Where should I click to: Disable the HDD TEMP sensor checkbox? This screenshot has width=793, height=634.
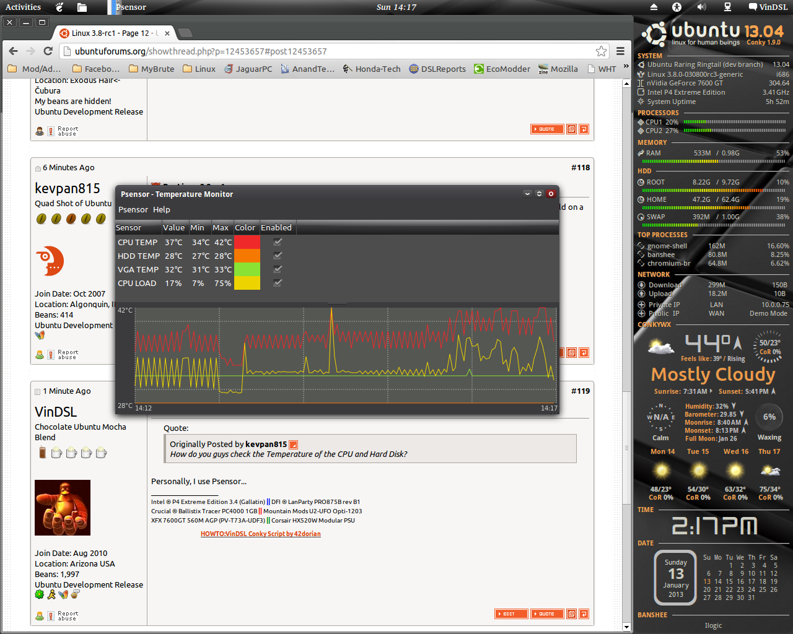[x=278, y=256]
